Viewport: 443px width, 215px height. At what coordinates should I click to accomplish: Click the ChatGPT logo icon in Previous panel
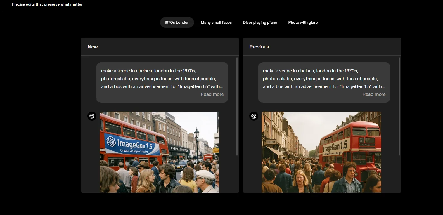pos(254,116)
